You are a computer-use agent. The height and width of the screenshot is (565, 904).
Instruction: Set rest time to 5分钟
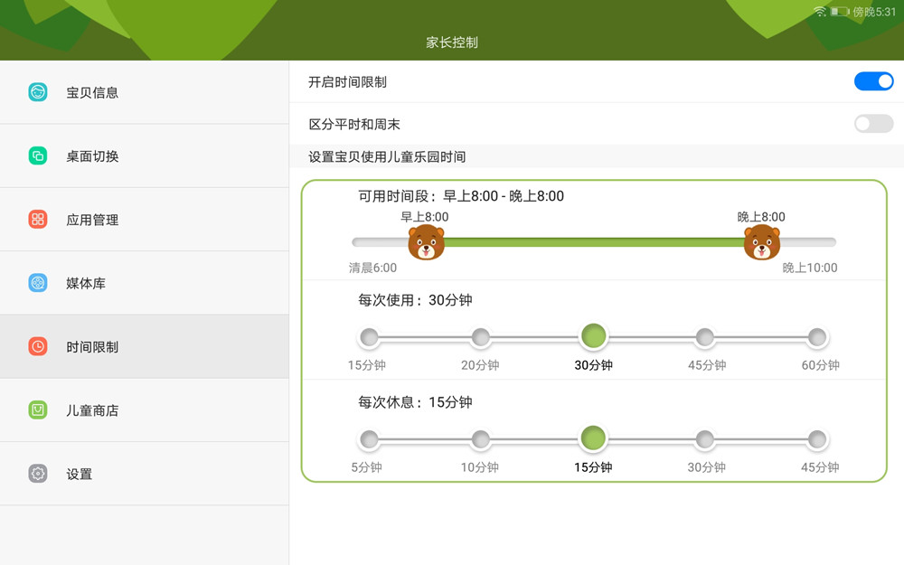tap(369, 440)
